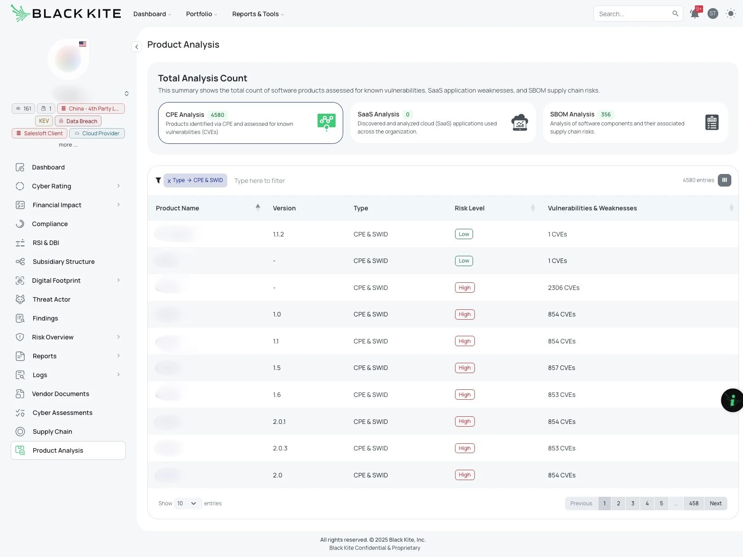This screenshot has width=743, height=557.
Task: Remove the CPE & SWID type filter chip
Action: click(169, 180)
